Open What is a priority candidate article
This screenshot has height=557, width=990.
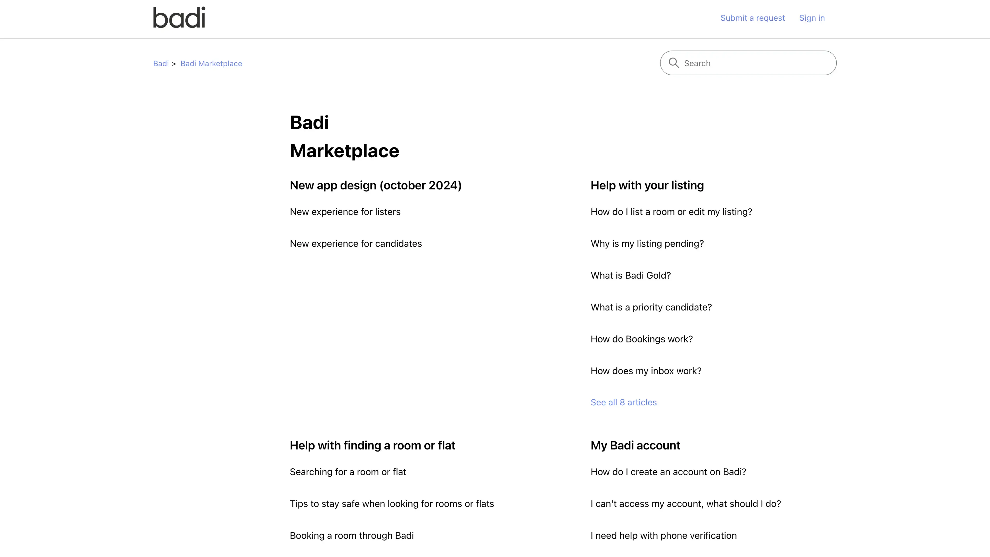[651, 308]
